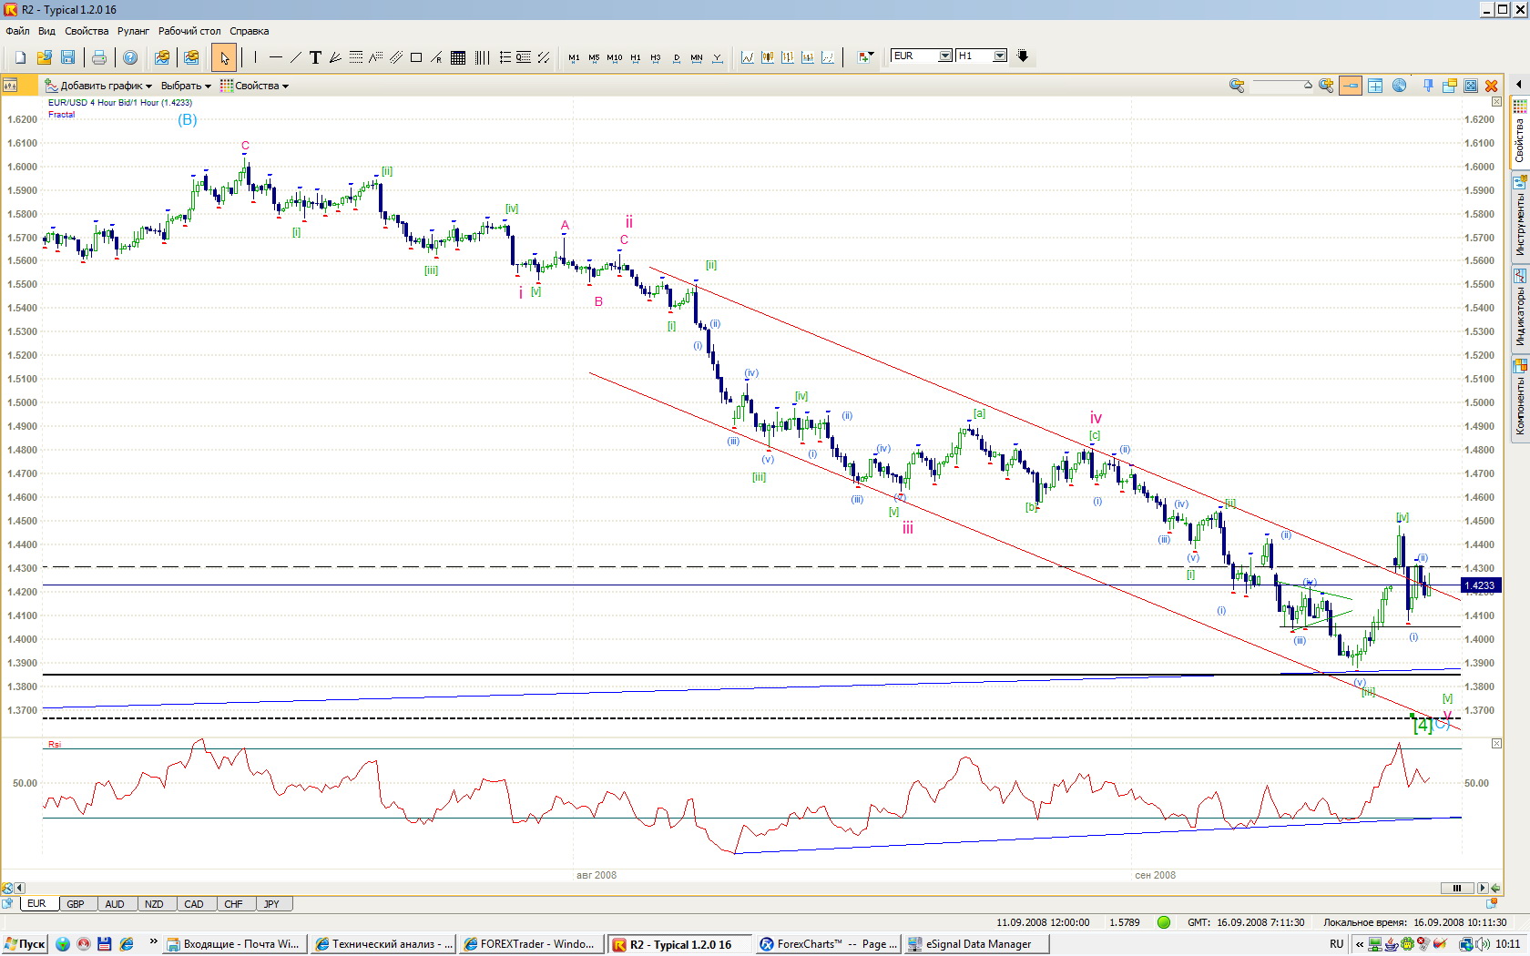This screenshot has width=1530, height=956.
Task: Switch to the GBP tab
Action: tap(76, 904)
